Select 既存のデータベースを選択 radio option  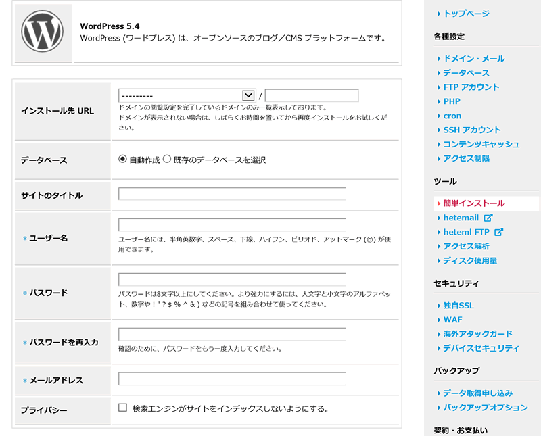tap(167, 160)
